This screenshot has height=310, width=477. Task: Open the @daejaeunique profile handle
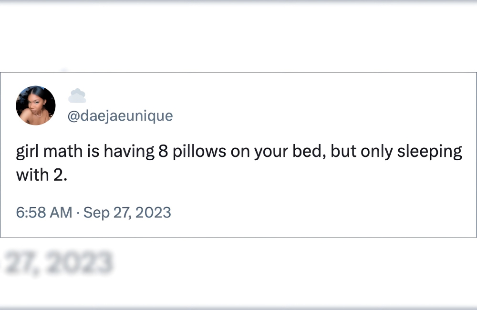coord(120,116)
